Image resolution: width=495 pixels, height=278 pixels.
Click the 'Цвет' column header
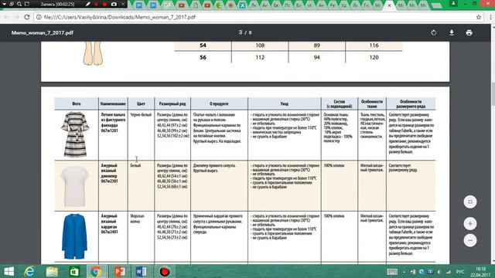point(141,103)
